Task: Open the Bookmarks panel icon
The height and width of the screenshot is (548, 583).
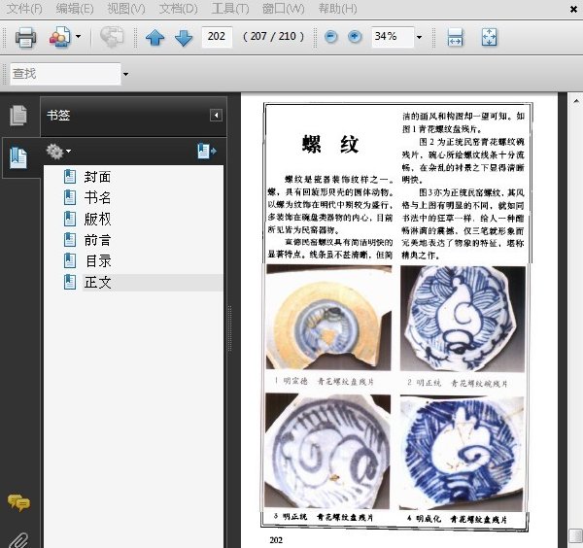Action: [18, 158]
